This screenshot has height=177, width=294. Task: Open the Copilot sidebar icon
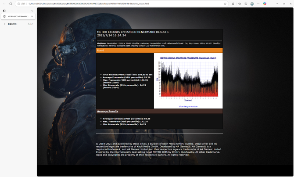pyautogui.click(x=265, y=4)
